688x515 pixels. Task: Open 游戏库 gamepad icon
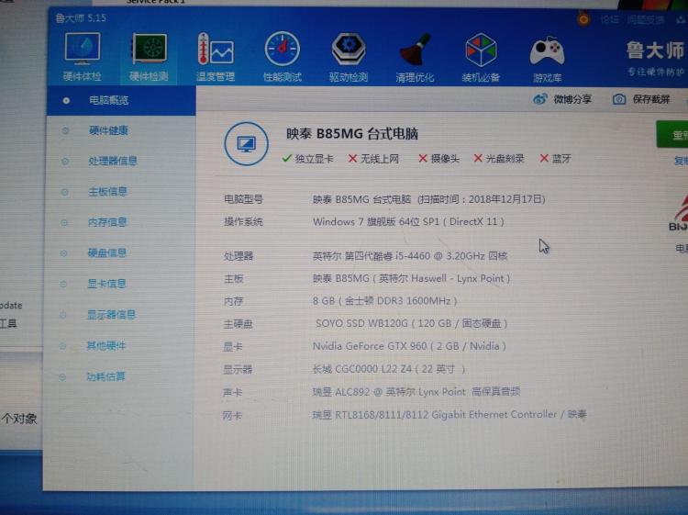point(547,58)
